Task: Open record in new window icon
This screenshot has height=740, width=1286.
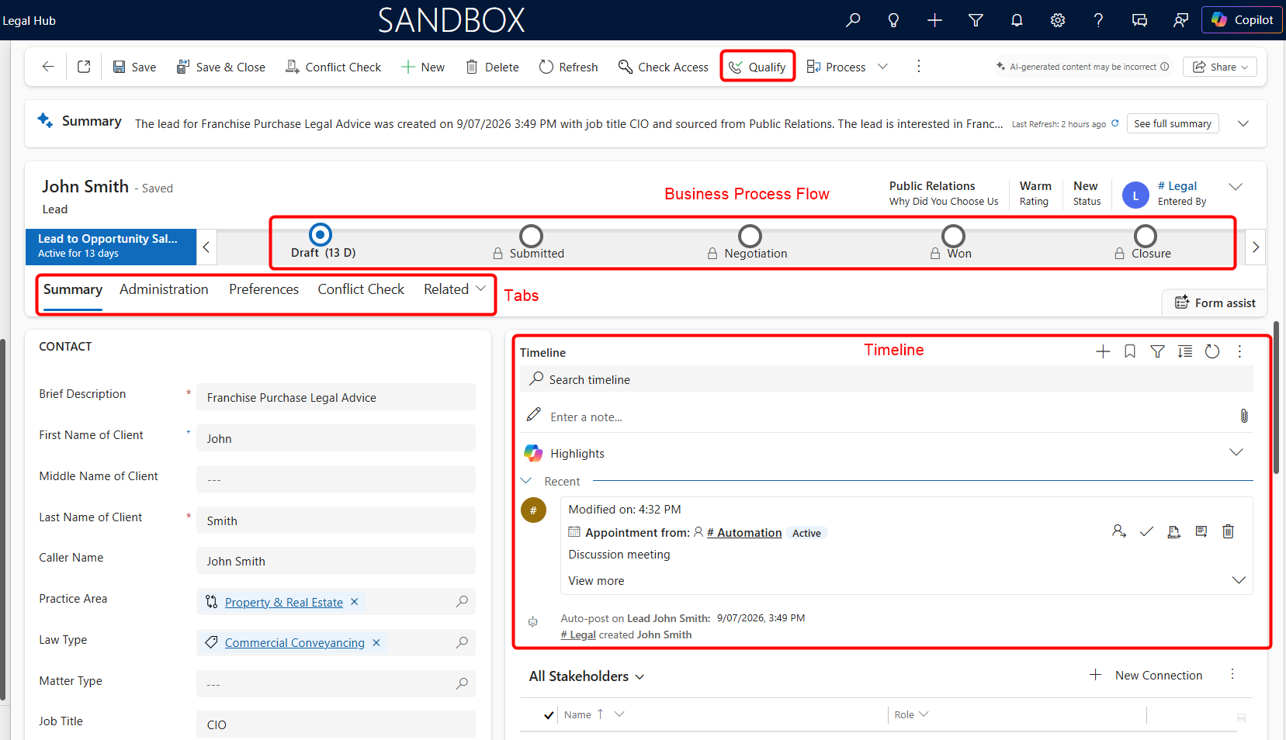Action: point(84,67)
